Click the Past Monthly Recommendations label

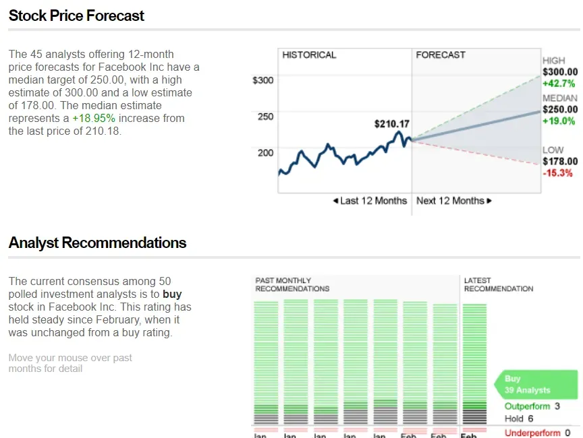tap(292, 284)
